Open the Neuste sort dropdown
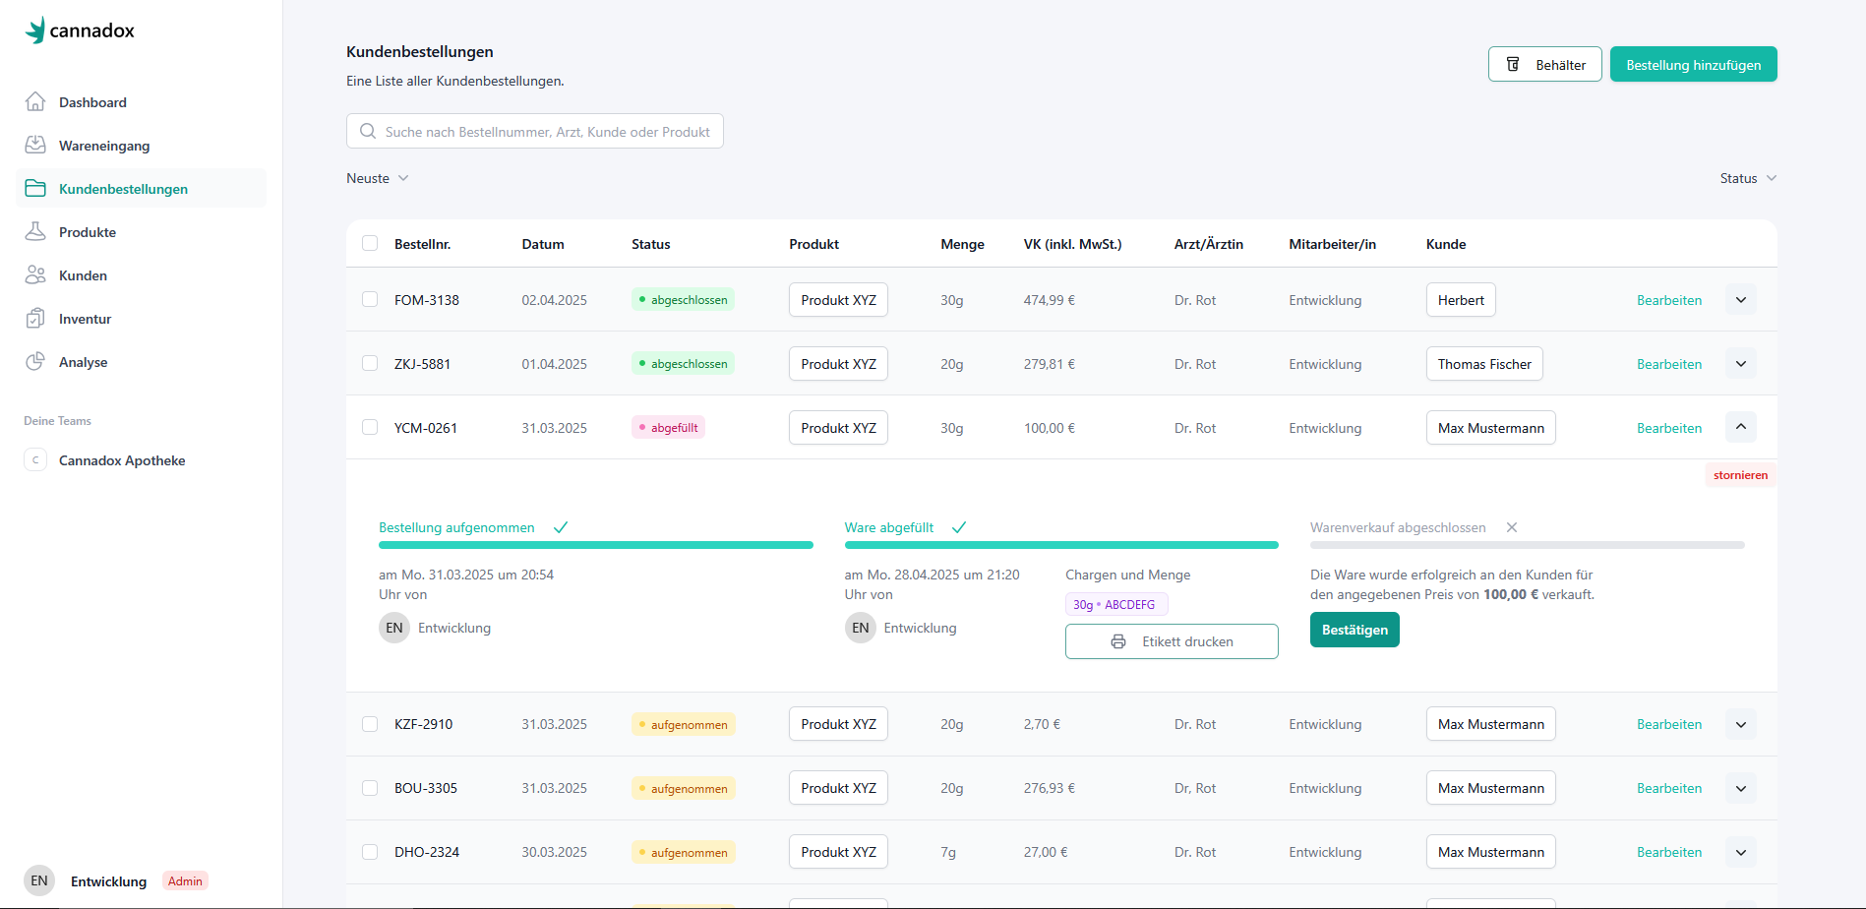This screenshot has width=1866, height=909. point(377,178)
